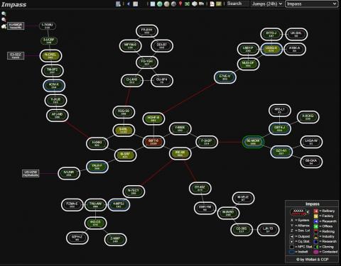
Task: Select the FG-1GH system node
Action: tap(147, 62)
